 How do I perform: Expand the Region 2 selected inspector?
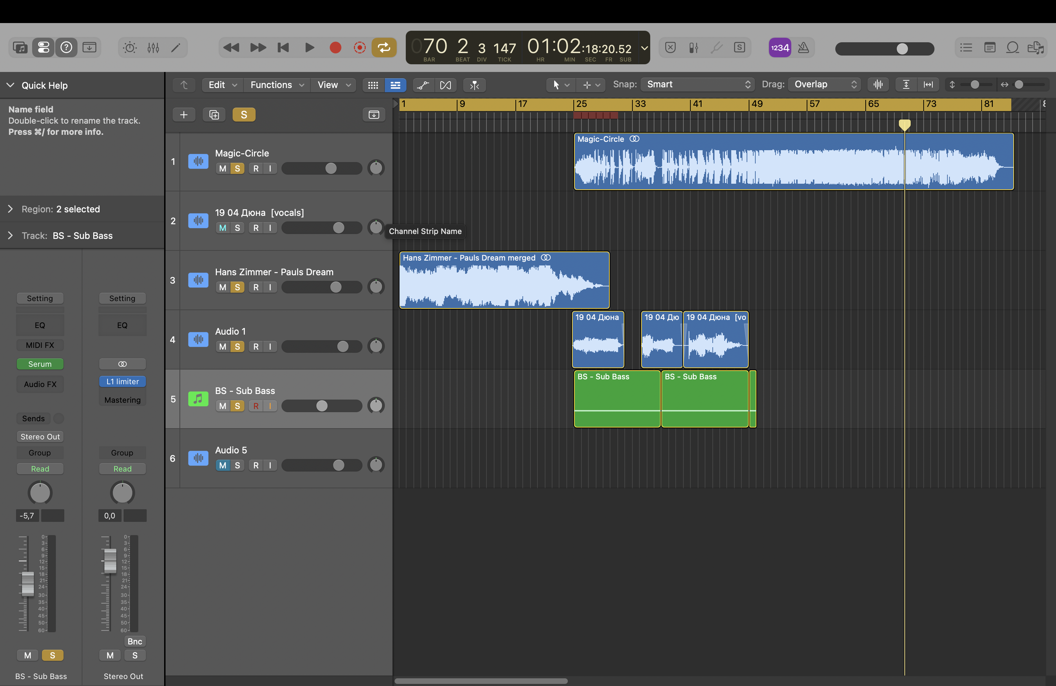pyautogui.click(x=10, y=209)
